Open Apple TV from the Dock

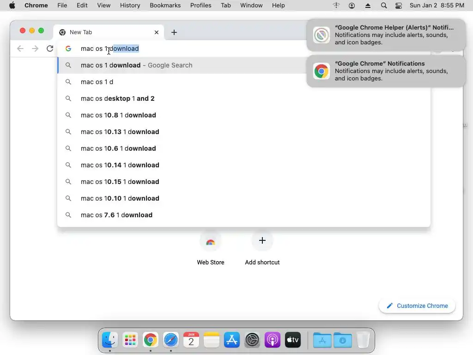click(292, 340)
